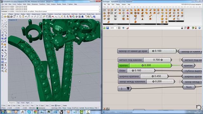This screenshot has height=114, width=203.
Task: Click the Lock padlock icon in Rhino toolbar
Action: [x=68, y=16]
